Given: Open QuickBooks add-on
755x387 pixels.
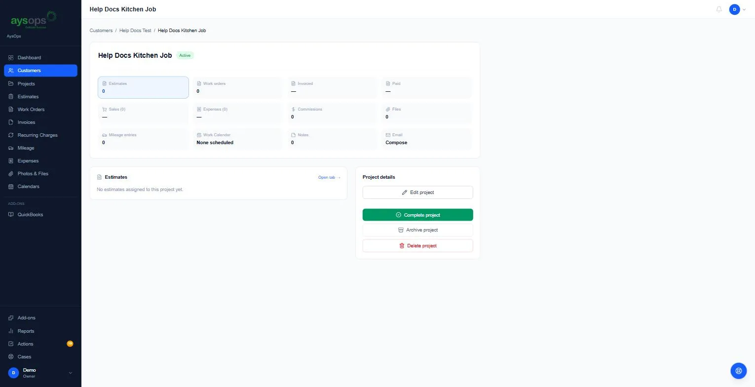Looking at the screenshot, I should (x=40, y=214).
